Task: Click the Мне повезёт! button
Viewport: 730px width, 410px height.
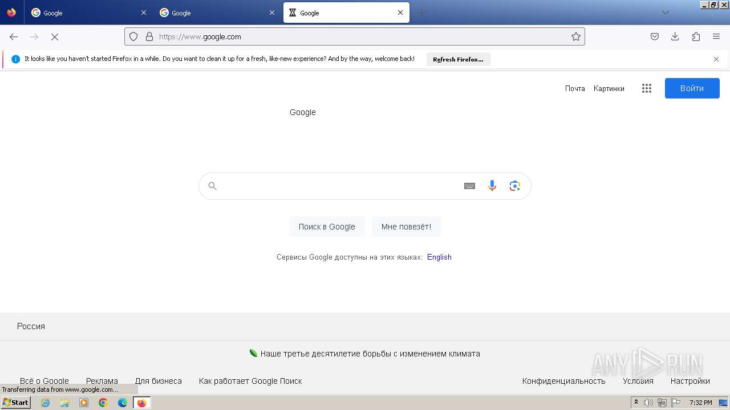Action: pyautogui.click(x=406, y=227)
